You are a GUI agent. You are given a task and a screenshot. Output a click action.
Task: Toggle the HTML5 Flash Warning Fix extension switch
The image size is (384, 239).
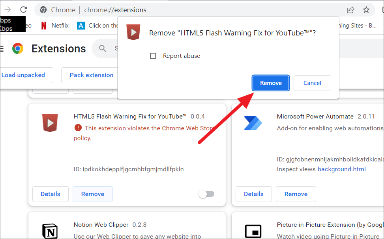(x=206, y=194)
